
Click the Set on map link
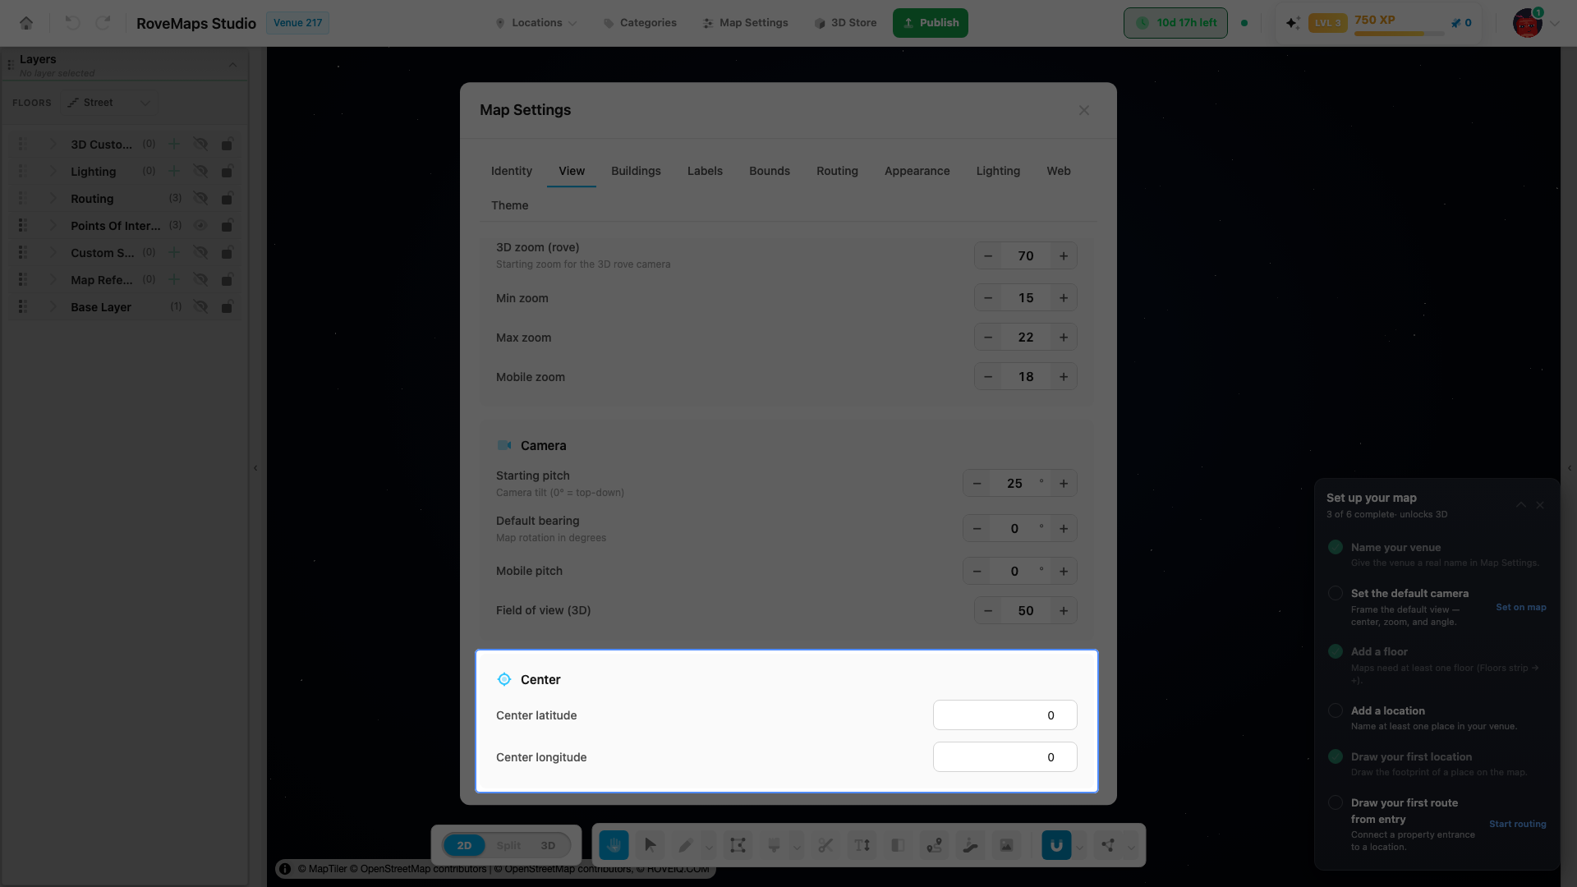[1521, 607]
